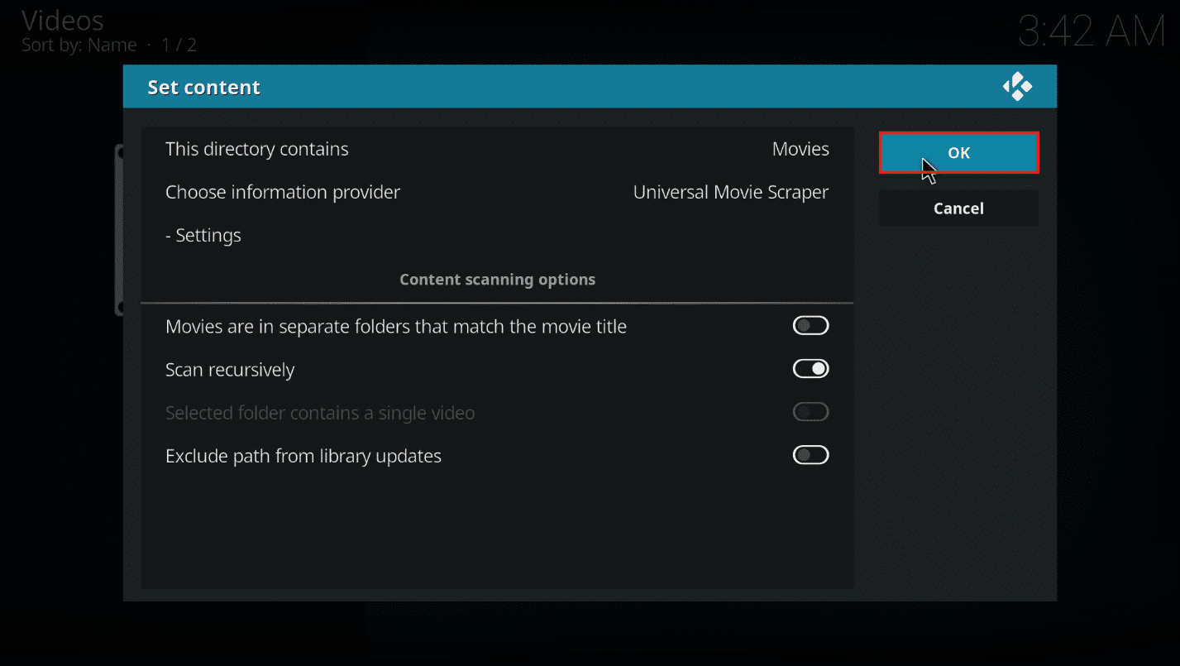Open the This directory contains selector
Screen dimensions: 1180x666
click(497, 149)
